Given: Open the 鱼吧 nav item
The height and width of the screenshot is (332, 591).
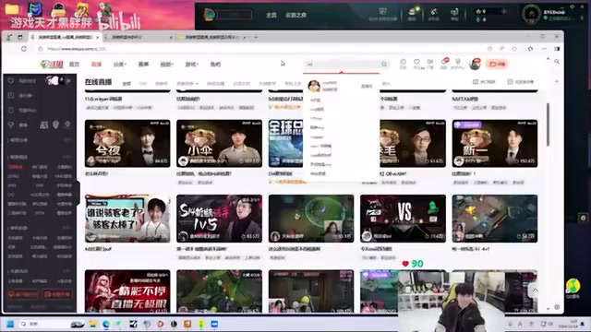Looking at the screenshot, I should click(215, 65).
